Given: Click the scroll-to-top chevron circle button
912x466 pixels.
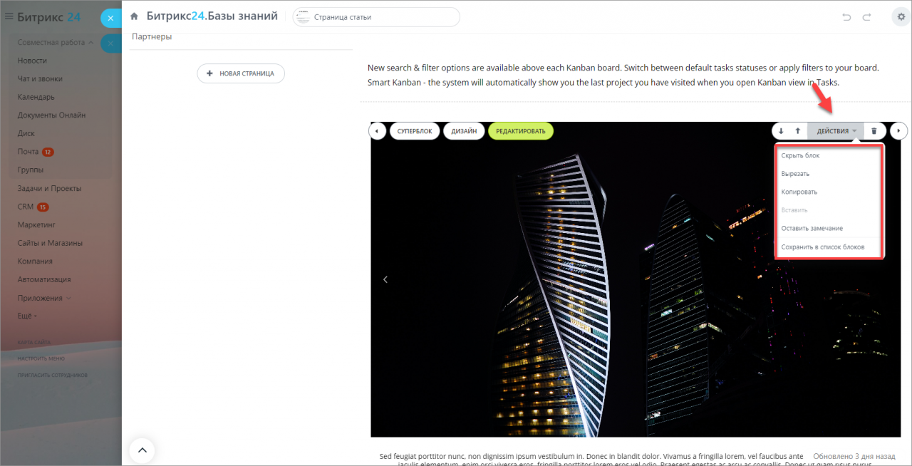Looking at the screenshot, I should (x=142, y=450).
